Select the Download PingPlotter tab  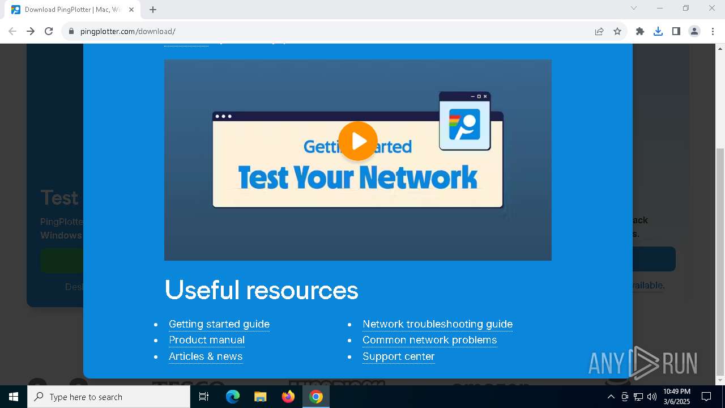click(72, 10)
